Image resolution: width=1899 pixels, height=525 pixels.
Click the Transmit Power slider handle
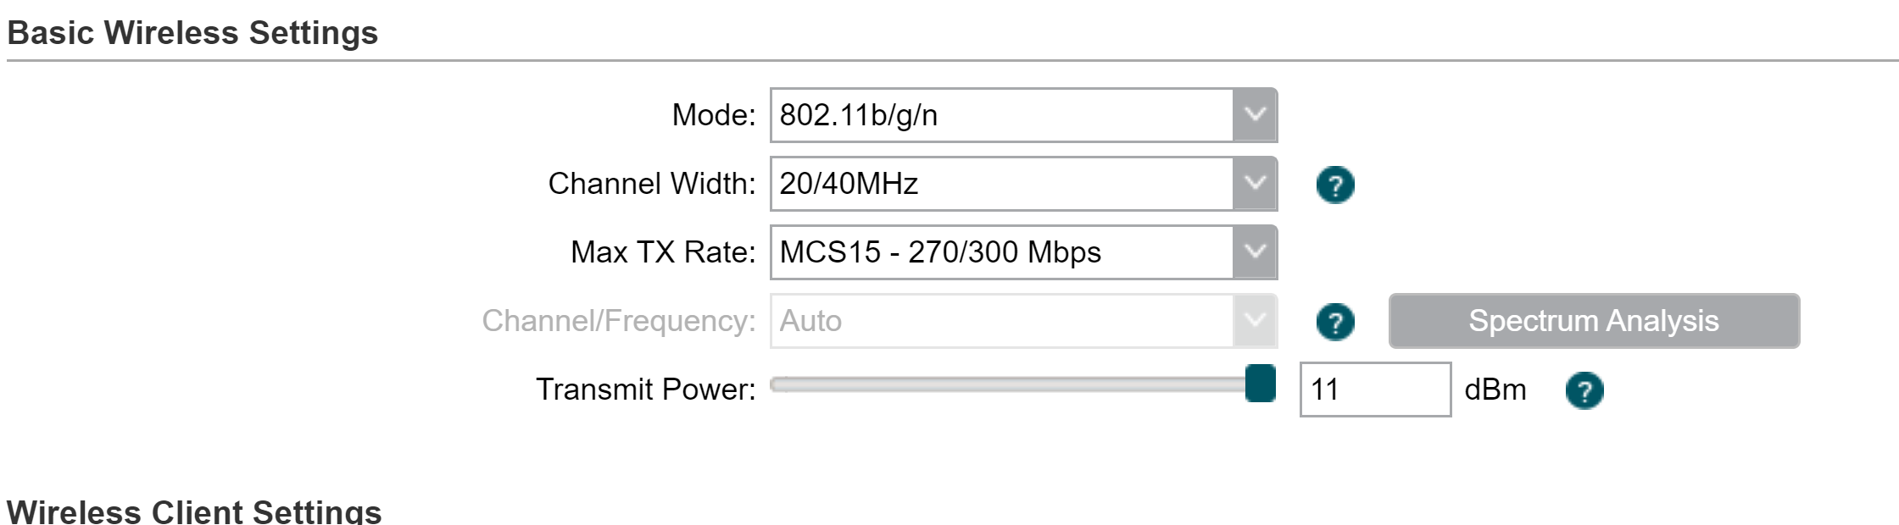tap(1261, 384)
